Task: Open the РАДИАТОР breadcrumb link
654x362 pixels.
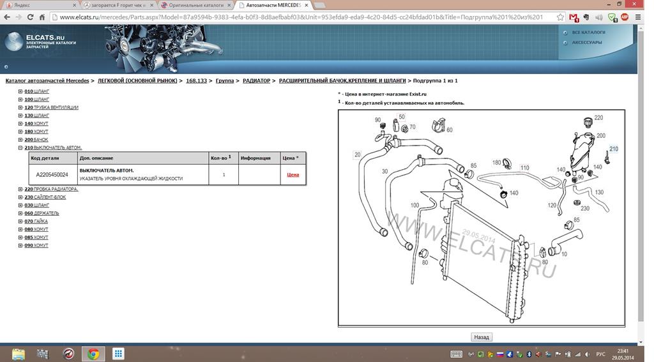Action: click(256, 81)
